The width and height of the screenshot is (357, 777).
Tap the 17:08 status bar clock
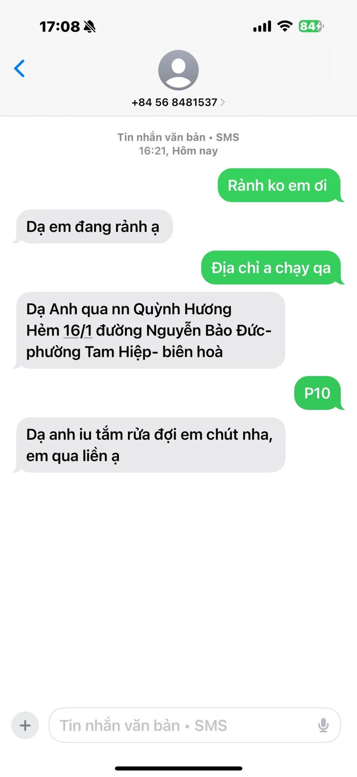tap(59, 26)
